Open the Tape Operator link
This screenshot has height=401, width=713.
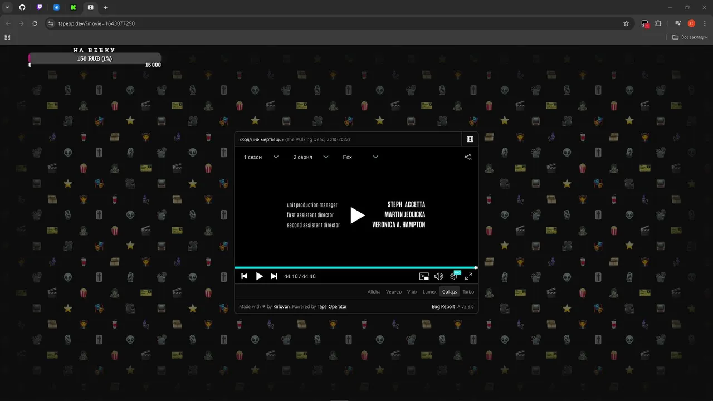pos(332,307)
